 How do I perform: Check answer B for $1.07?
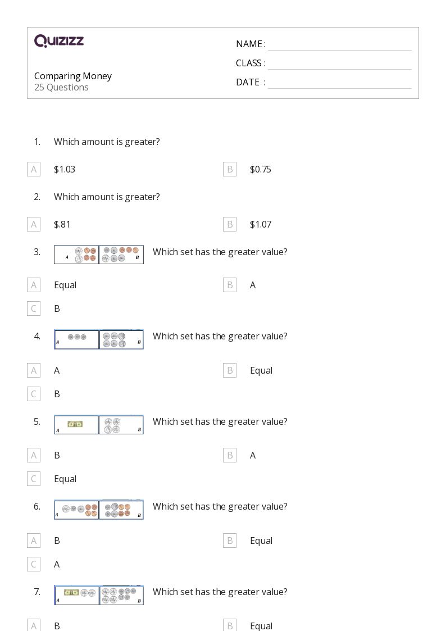pos(230,224)
